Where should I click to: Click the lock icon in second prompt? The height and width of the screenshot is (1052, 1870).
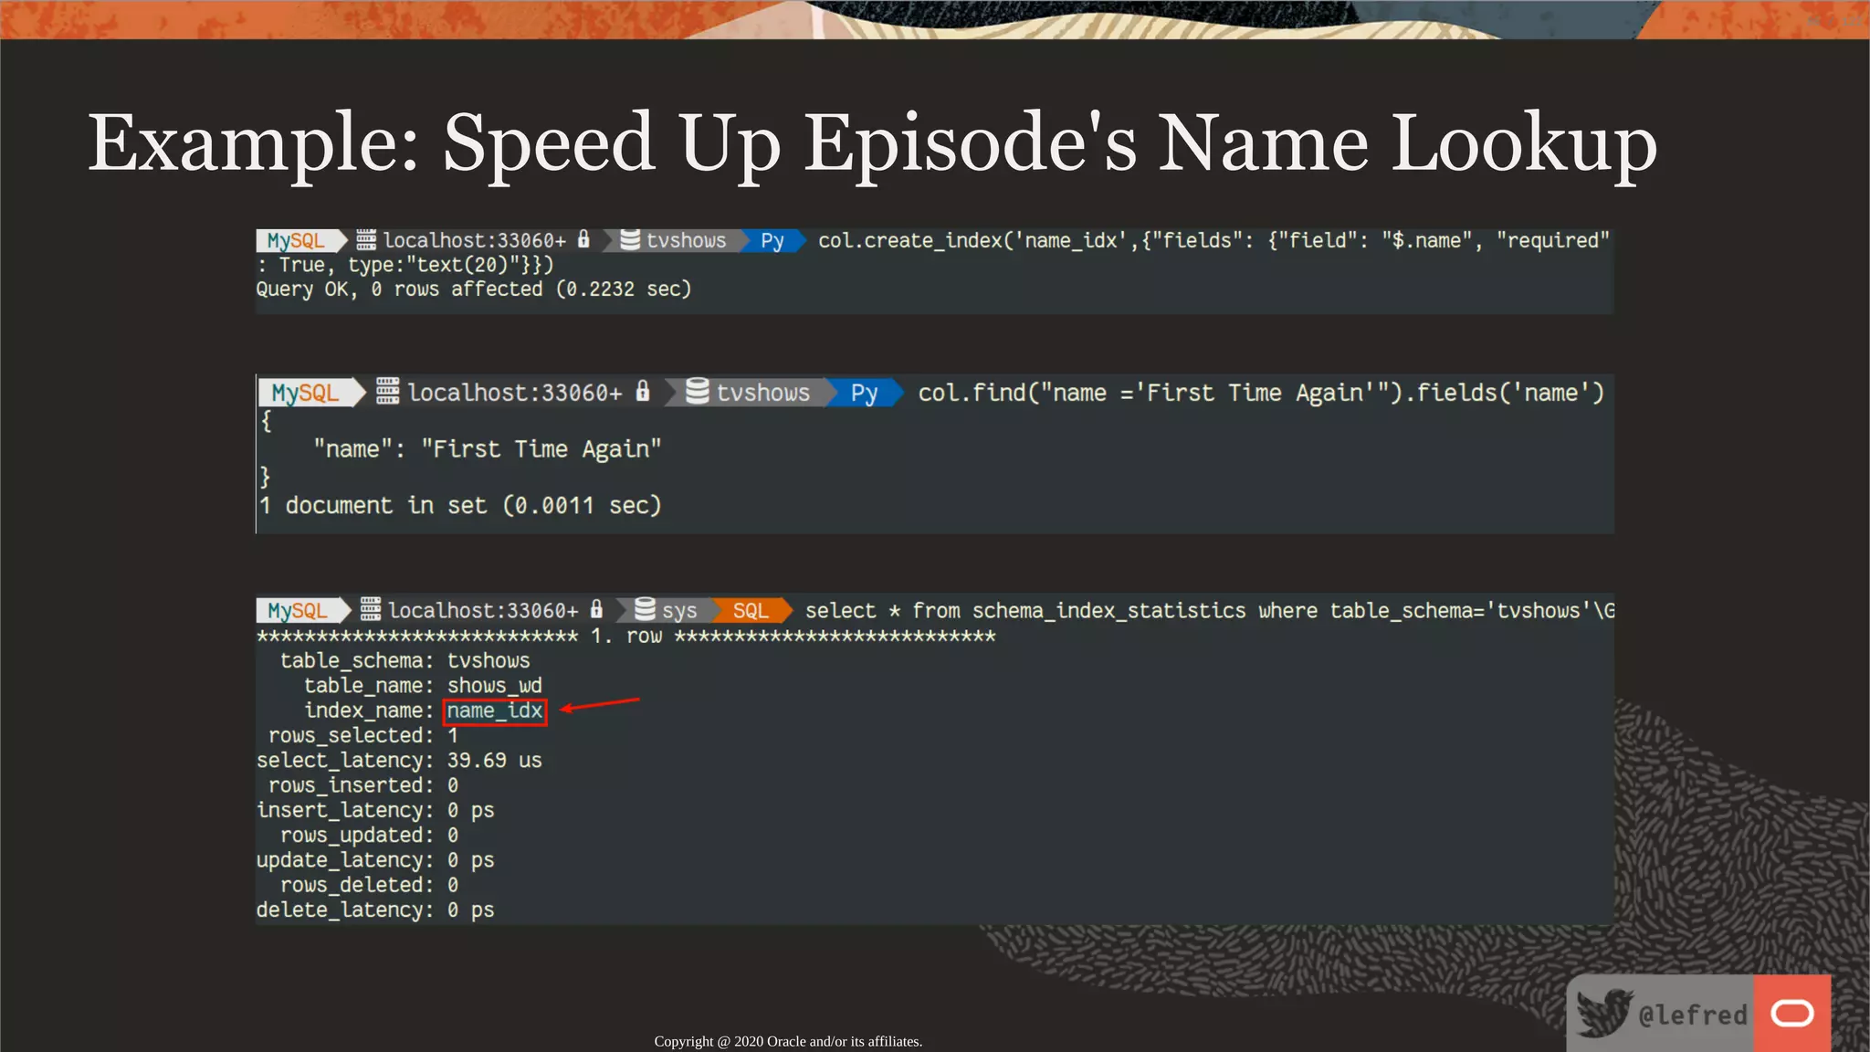643,392
